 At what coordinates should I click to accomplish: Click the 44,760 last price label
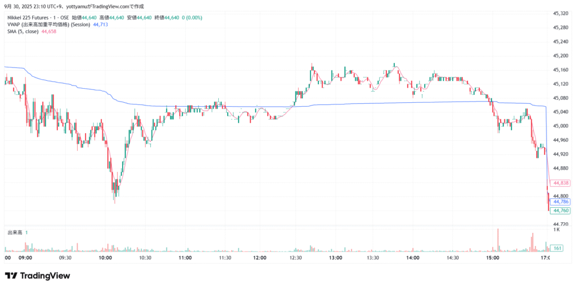click(561, 211)
